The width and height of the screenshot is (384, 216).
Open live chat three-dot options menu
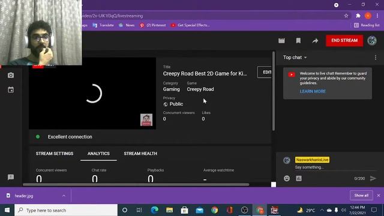click(376, 58)
